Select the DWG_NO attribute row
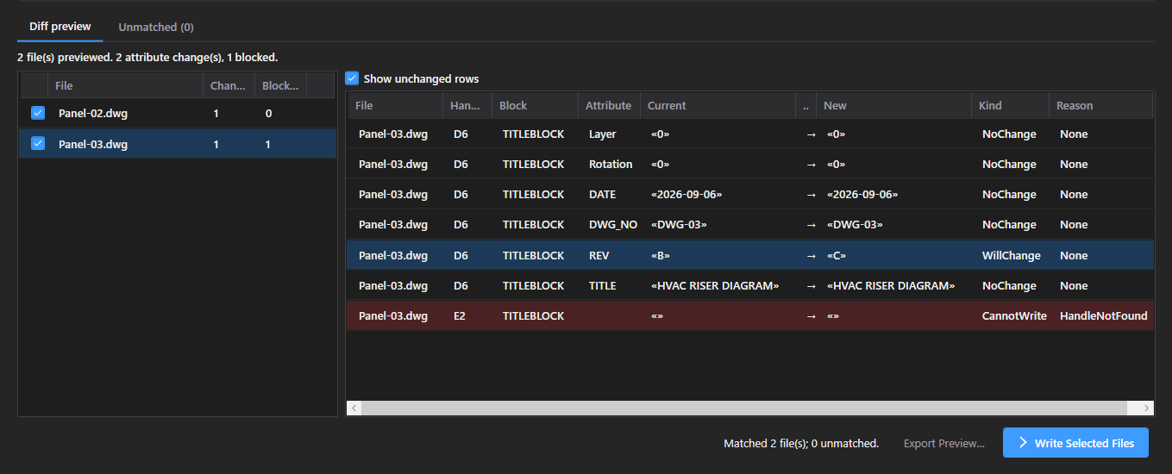Viewport: 1172px width, 474px height. pyautogui.click(x=750, y=224)
